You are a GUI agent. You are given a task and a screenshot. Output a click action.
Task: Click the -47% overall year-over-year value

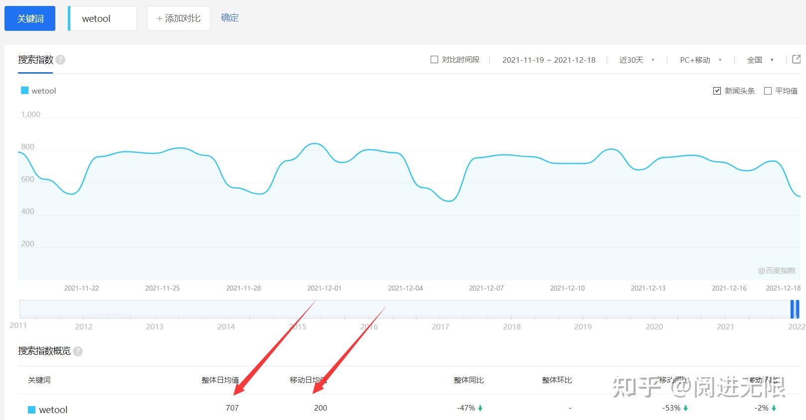tap(466, 408)
